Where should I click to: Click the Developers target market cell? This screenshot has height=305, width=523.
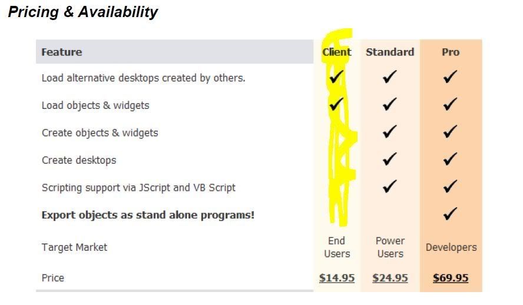[451, 247]
